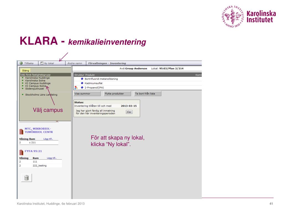283x212 pixels.
Task: Open MTC, MIKROBIOL-TUMÖRBIOL CENTR building link
Action: pos(39,130)
